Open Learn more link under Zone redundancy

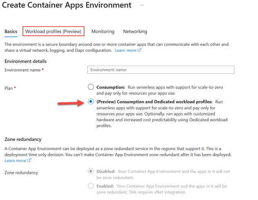(15, 160)
